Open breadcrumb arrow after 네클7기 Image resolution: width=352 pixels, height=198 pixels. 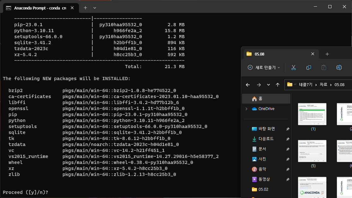(x=316, y=85)
